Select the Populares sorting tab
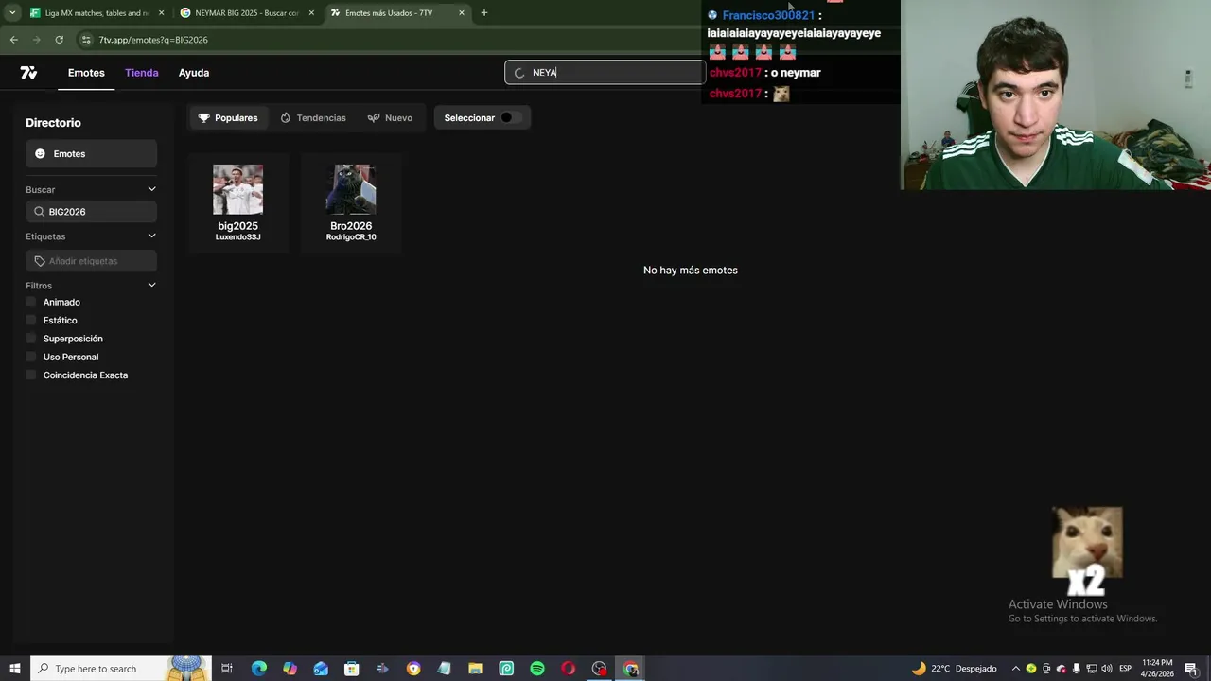The height and width of the screenshot is (681, 1211). point(228,118)
